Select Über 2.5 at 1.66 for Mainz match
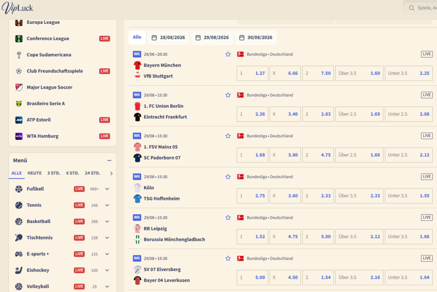The image size is (437, 292). point(359,155)
